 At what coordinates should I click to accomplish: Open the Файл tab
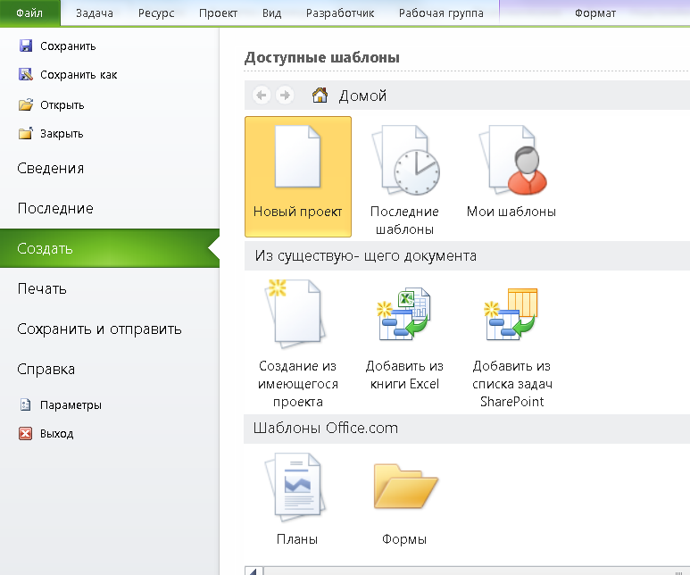pyautogui.click(x=30, y=13)
